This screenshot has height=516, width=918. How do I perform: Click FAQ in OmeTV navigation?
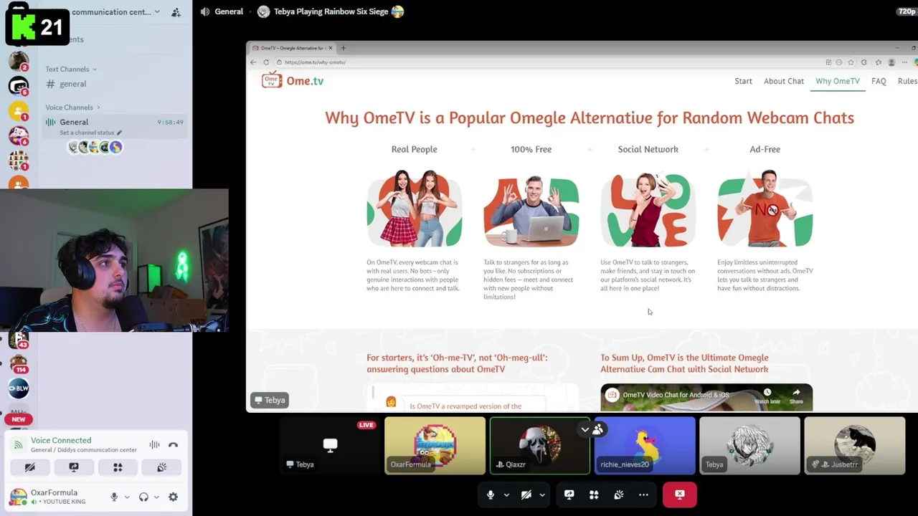[x=879, y=81]
